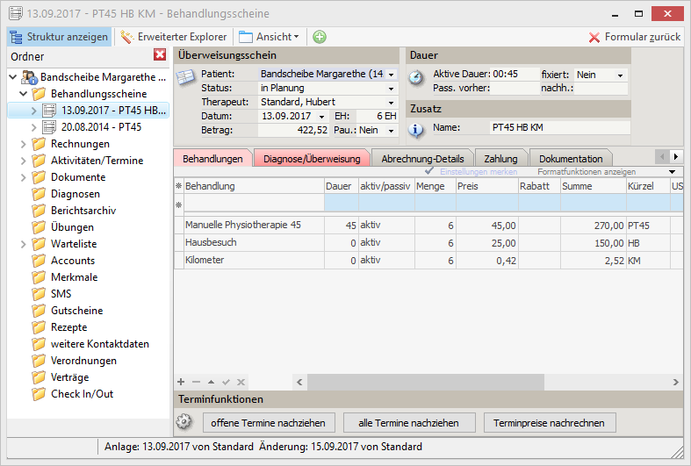Screen dimensions: 691x466
Task: Close the Ordner panel with red X
Action: click(x=160, y=55)
